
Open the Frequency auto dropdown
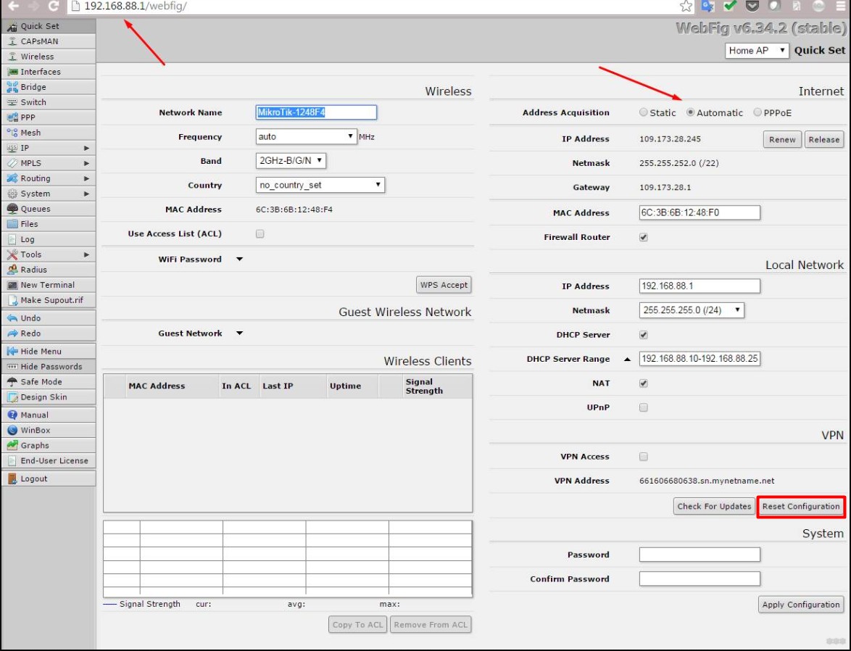point(306,137)
